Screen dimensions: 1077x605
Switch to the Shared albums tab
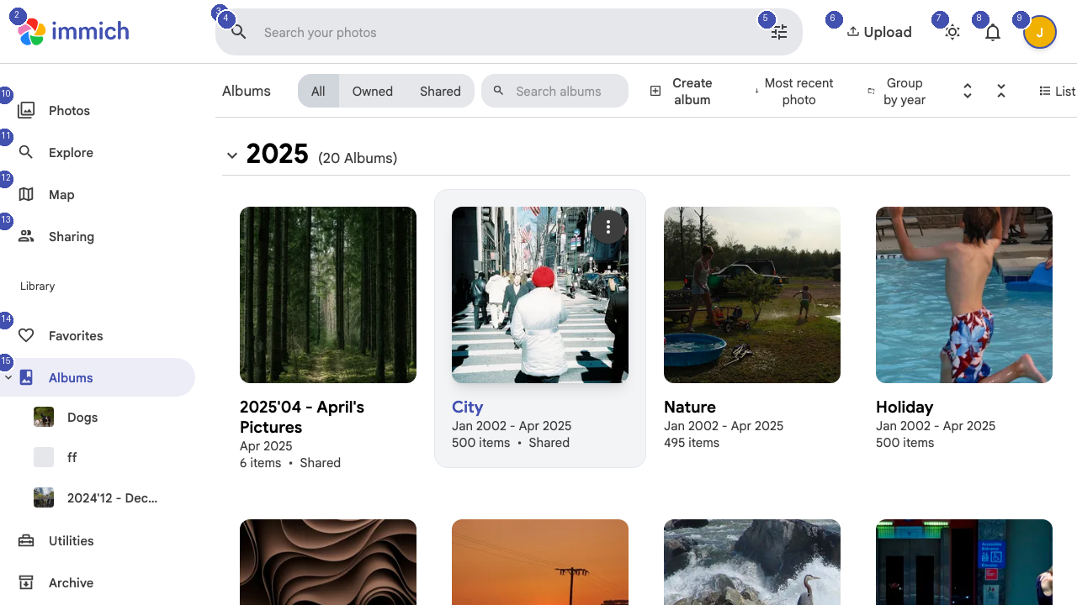439,91
